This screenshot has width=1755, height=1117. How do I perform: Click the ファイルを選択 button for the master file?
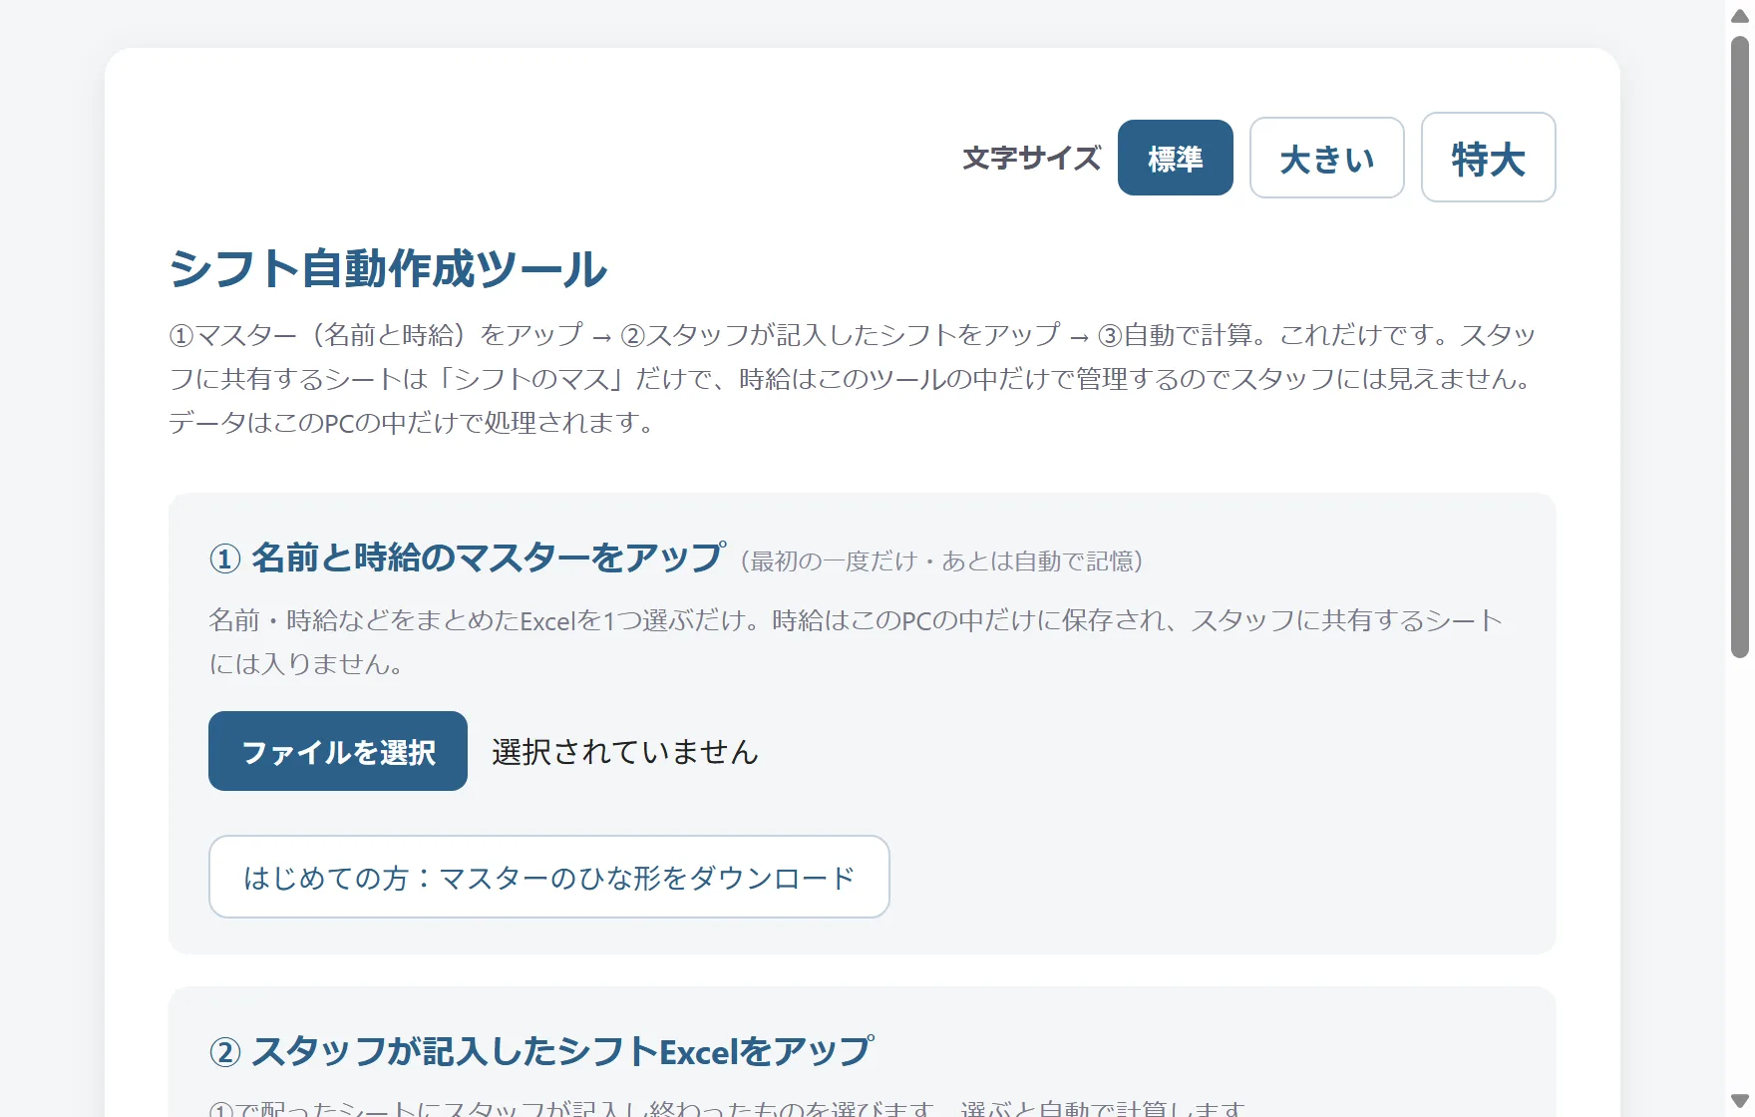click(338, 751)
